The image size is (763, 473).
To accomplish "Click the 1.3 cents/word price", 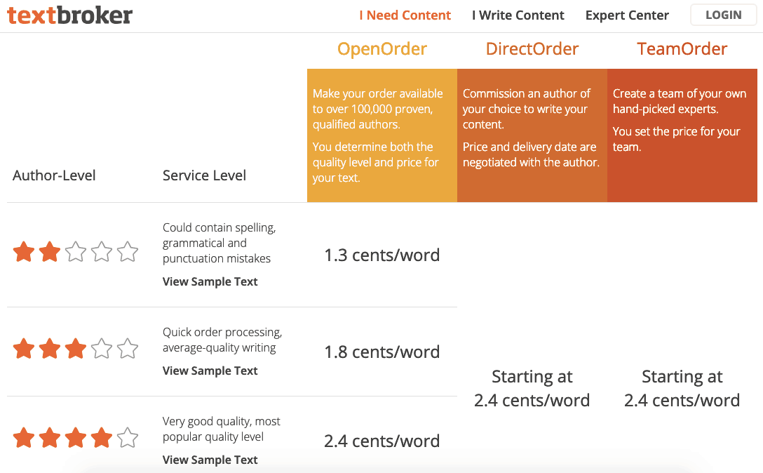I will (382, 255).
